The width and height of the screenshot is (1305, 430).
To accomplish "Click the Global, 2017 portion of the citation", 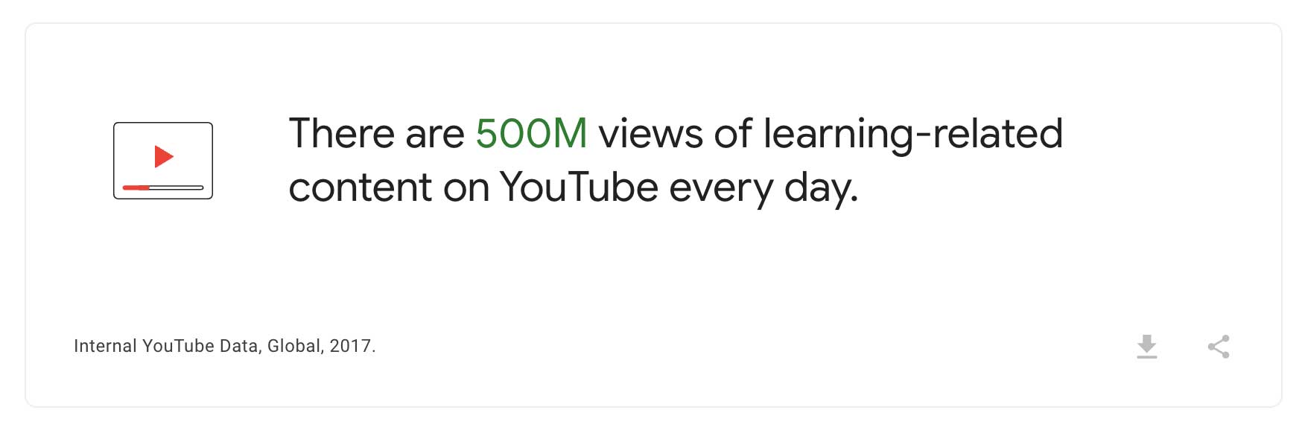I will (321, 345).
